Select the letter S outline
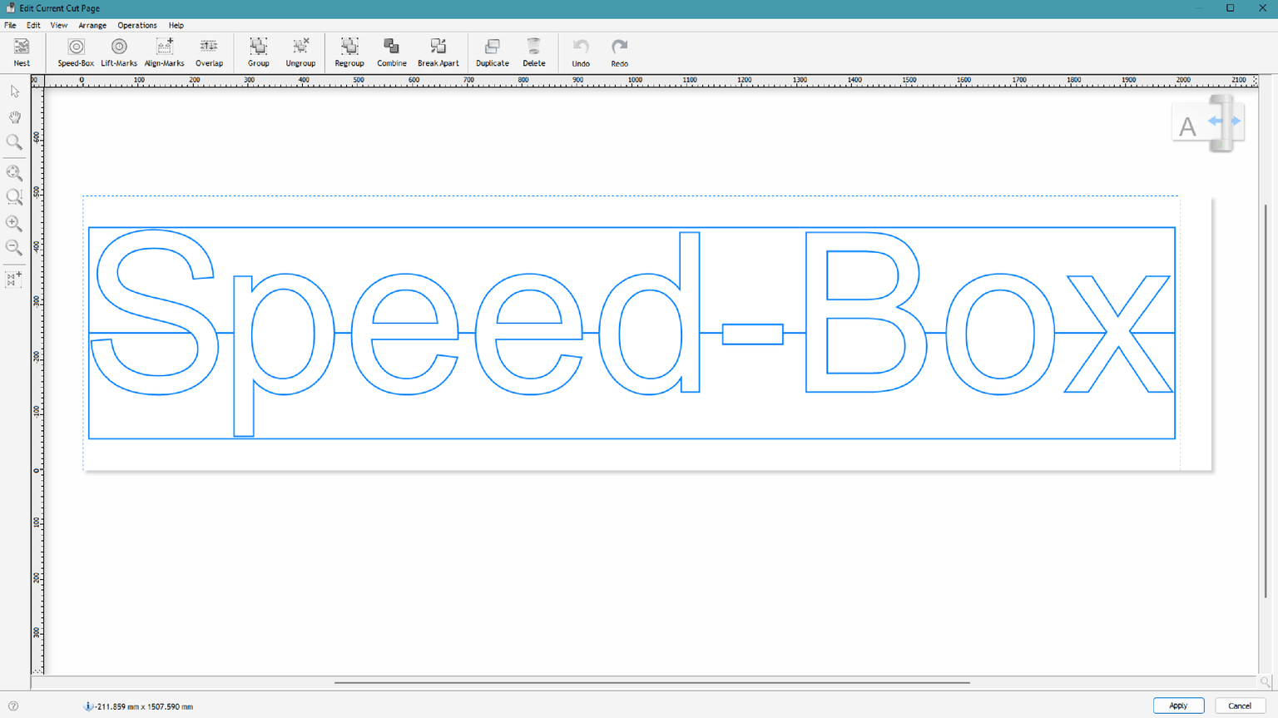 [155, 312]
